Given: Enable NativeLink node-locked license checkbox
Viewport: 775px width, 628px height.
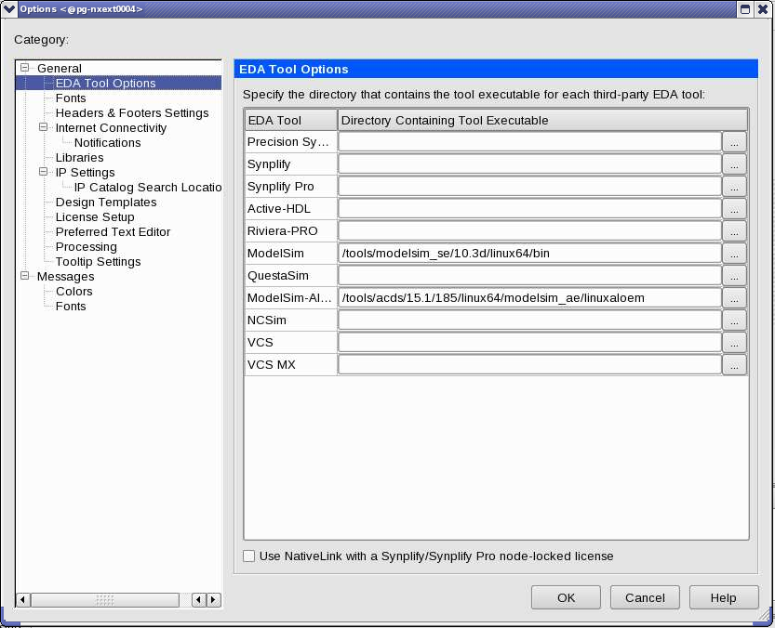Looking at the screenshot, I should (x=249, y=556).
